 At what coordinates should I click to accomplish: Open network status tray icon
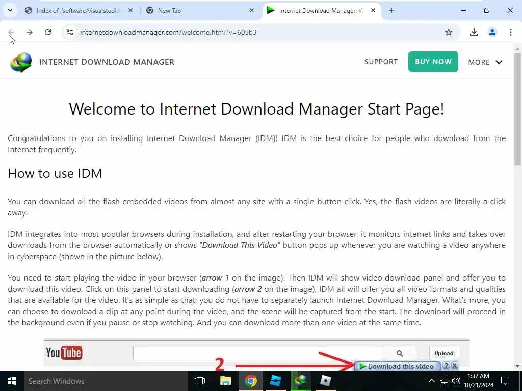pos(444,381)
